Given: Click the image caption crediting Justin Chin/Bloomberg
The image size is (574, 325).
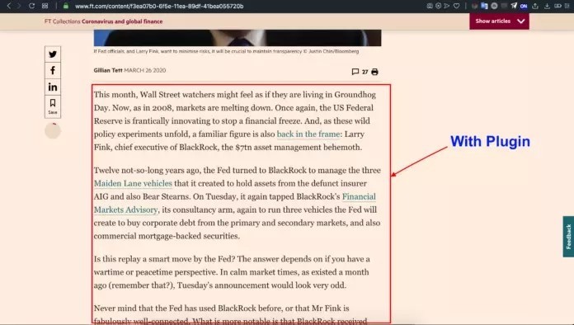Looking at the screenshot, I should (226, 51).
